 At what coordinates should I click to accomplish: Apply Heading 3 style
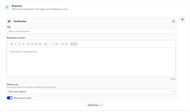tap(36, 44)
